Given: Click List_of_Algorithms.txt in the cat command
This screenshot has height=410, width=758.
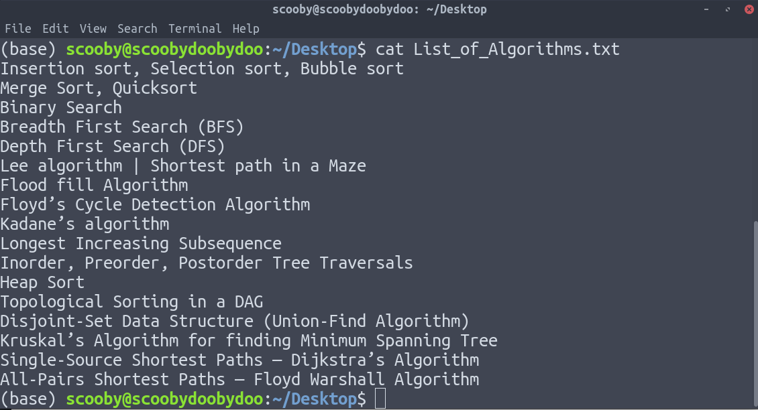Looking at the screenshot, I should pos(517,49).
